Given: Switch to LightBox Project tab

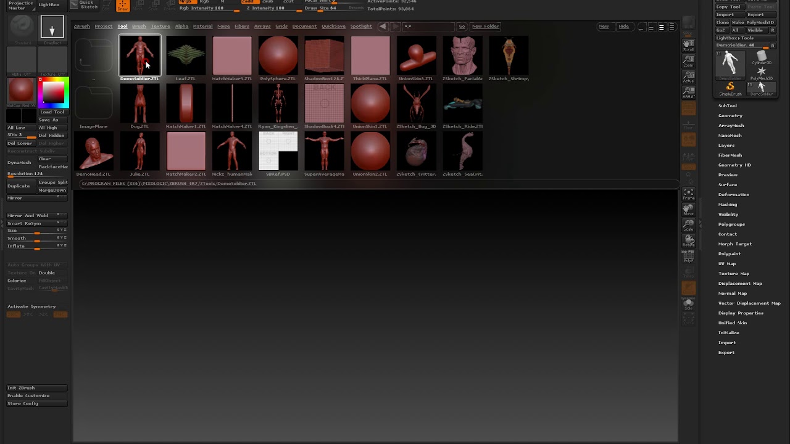Looking at the screenshot, I should click(103, 26).
